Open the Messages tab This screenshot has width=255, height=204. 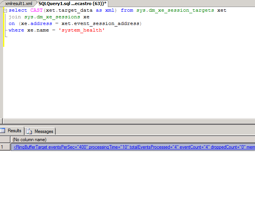point(40,131)
